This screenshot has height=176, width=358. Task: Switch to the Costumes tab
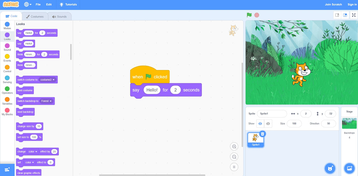coord(35,16)
